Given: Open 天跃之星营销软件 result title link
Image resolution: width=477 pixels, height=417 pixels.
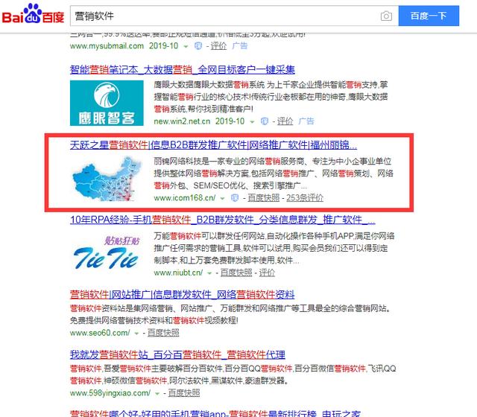Looking at the screenshot, I should 213,145.
